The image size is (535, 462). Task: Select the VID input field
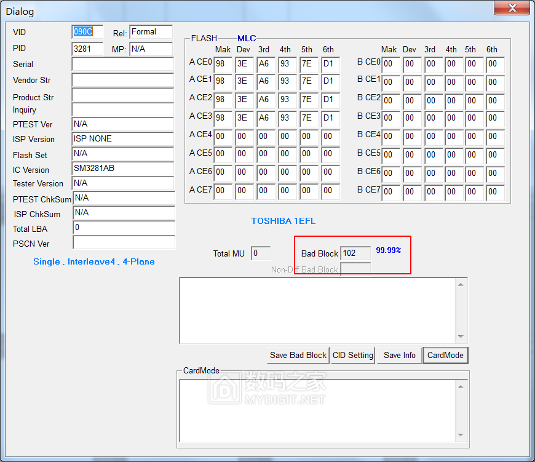(x=87, y=32)
